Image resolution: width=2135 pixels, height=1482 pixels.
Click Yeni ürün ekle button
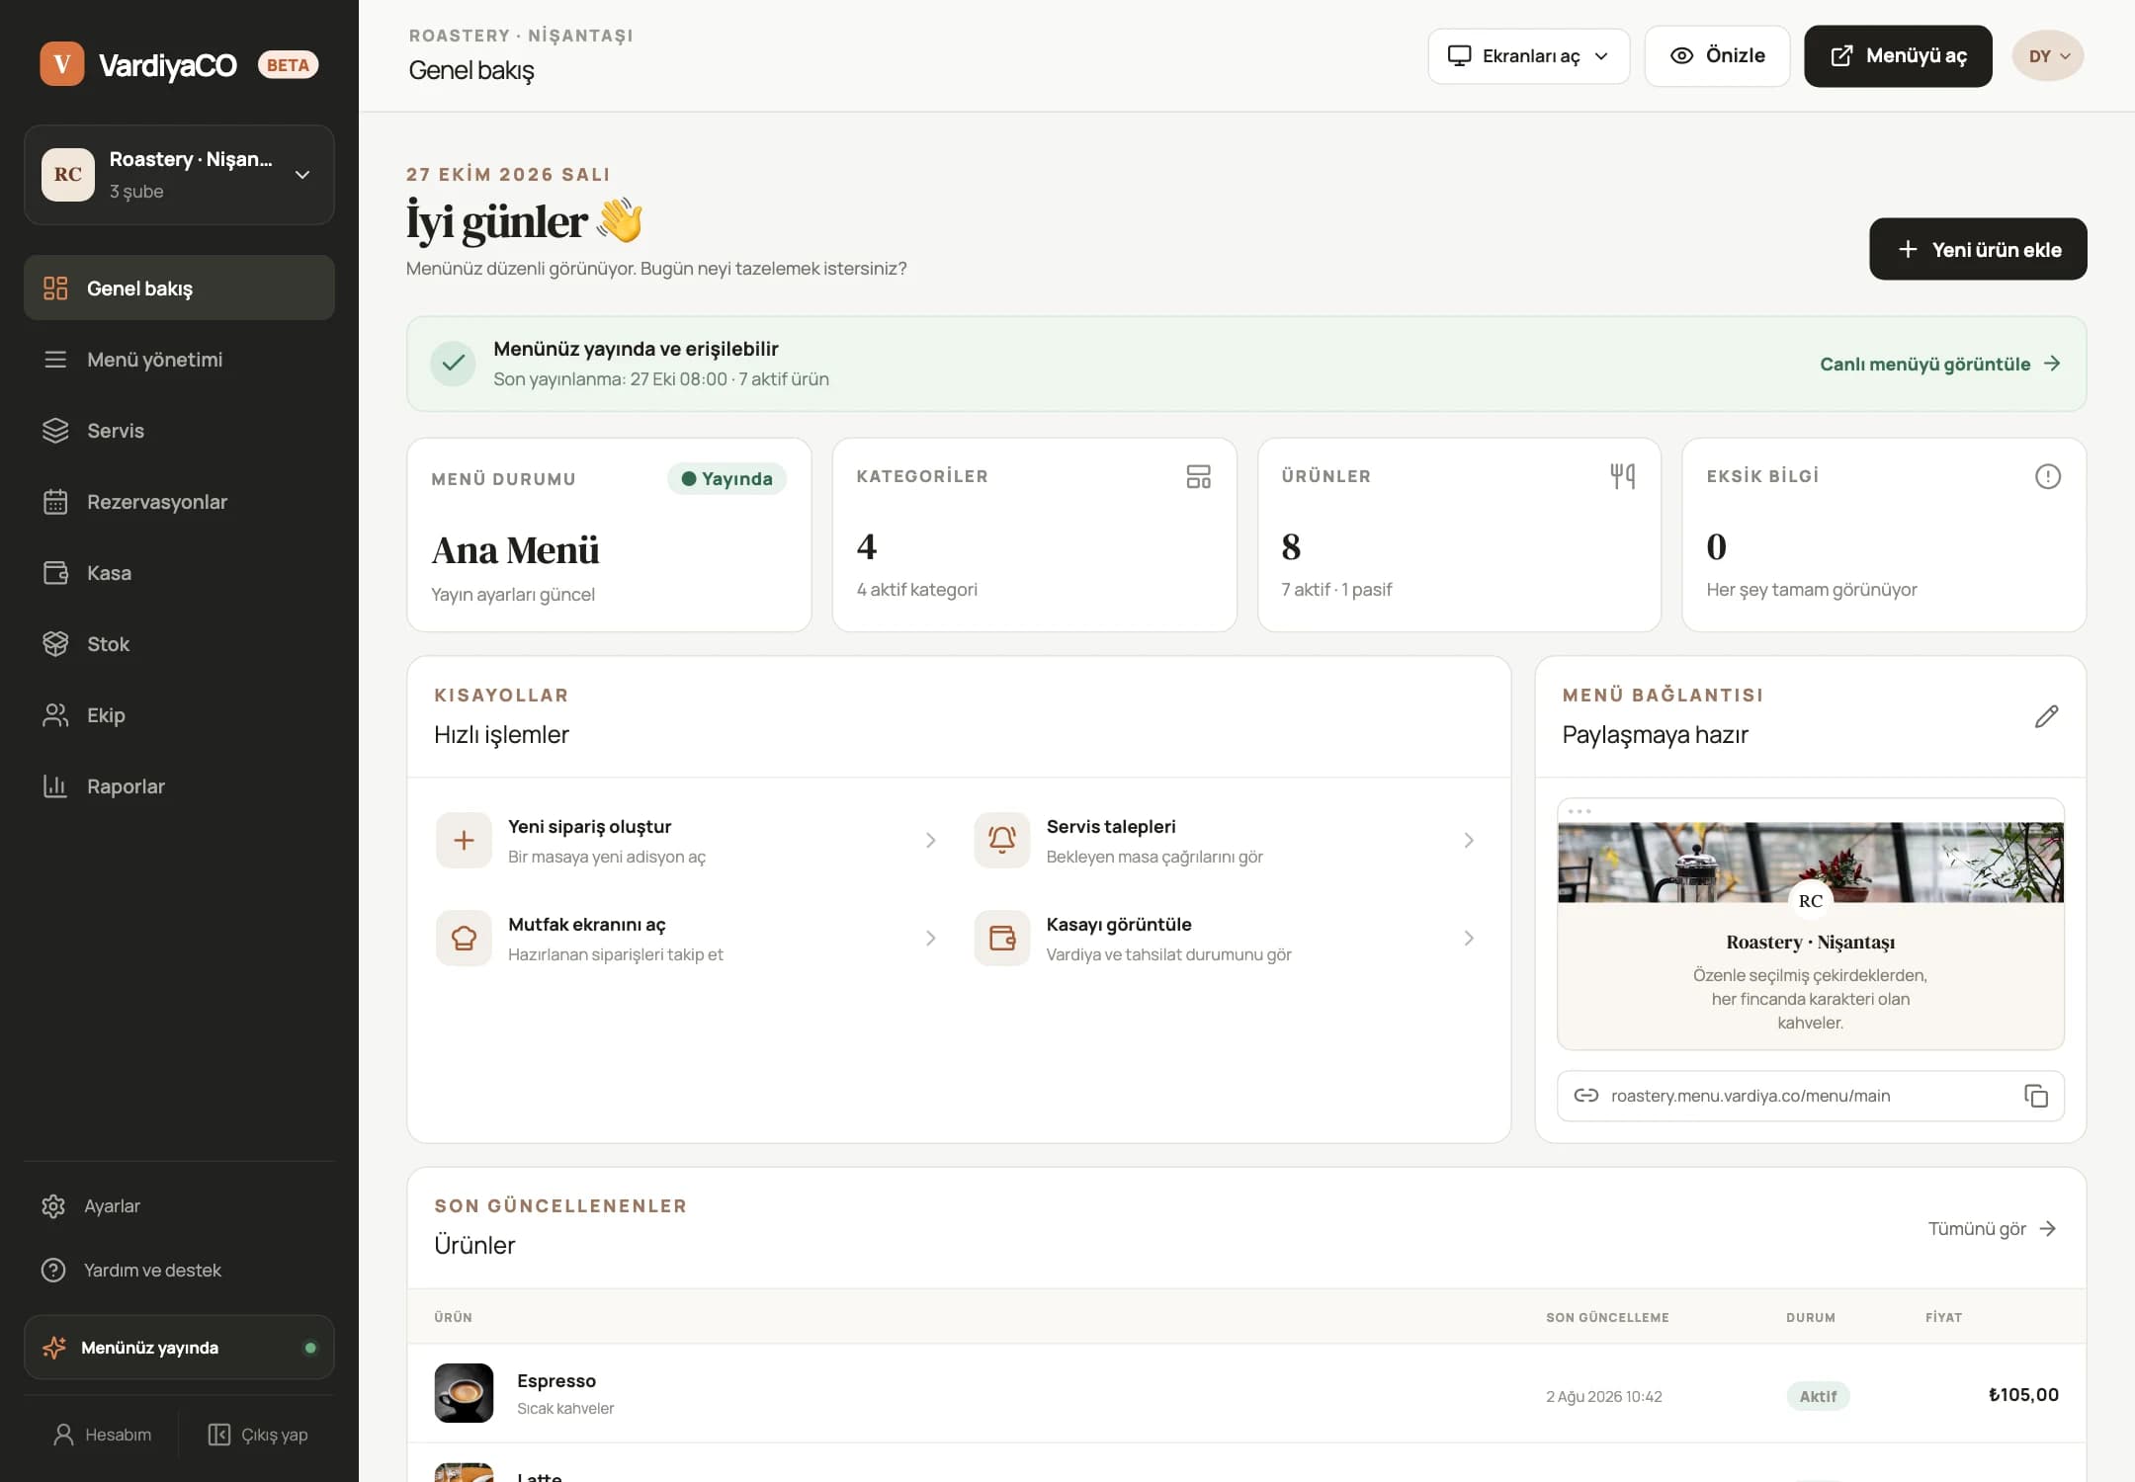[1978, 249]
